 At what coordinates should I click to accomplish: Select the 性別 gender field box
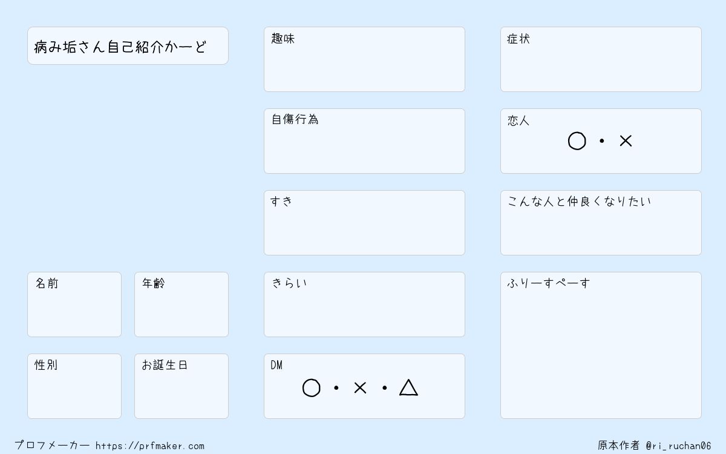pyautogui.click(x=74, y=386)
